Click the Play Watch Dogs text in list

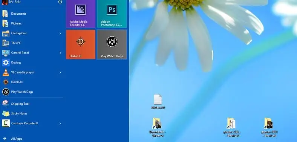point(22,92)
